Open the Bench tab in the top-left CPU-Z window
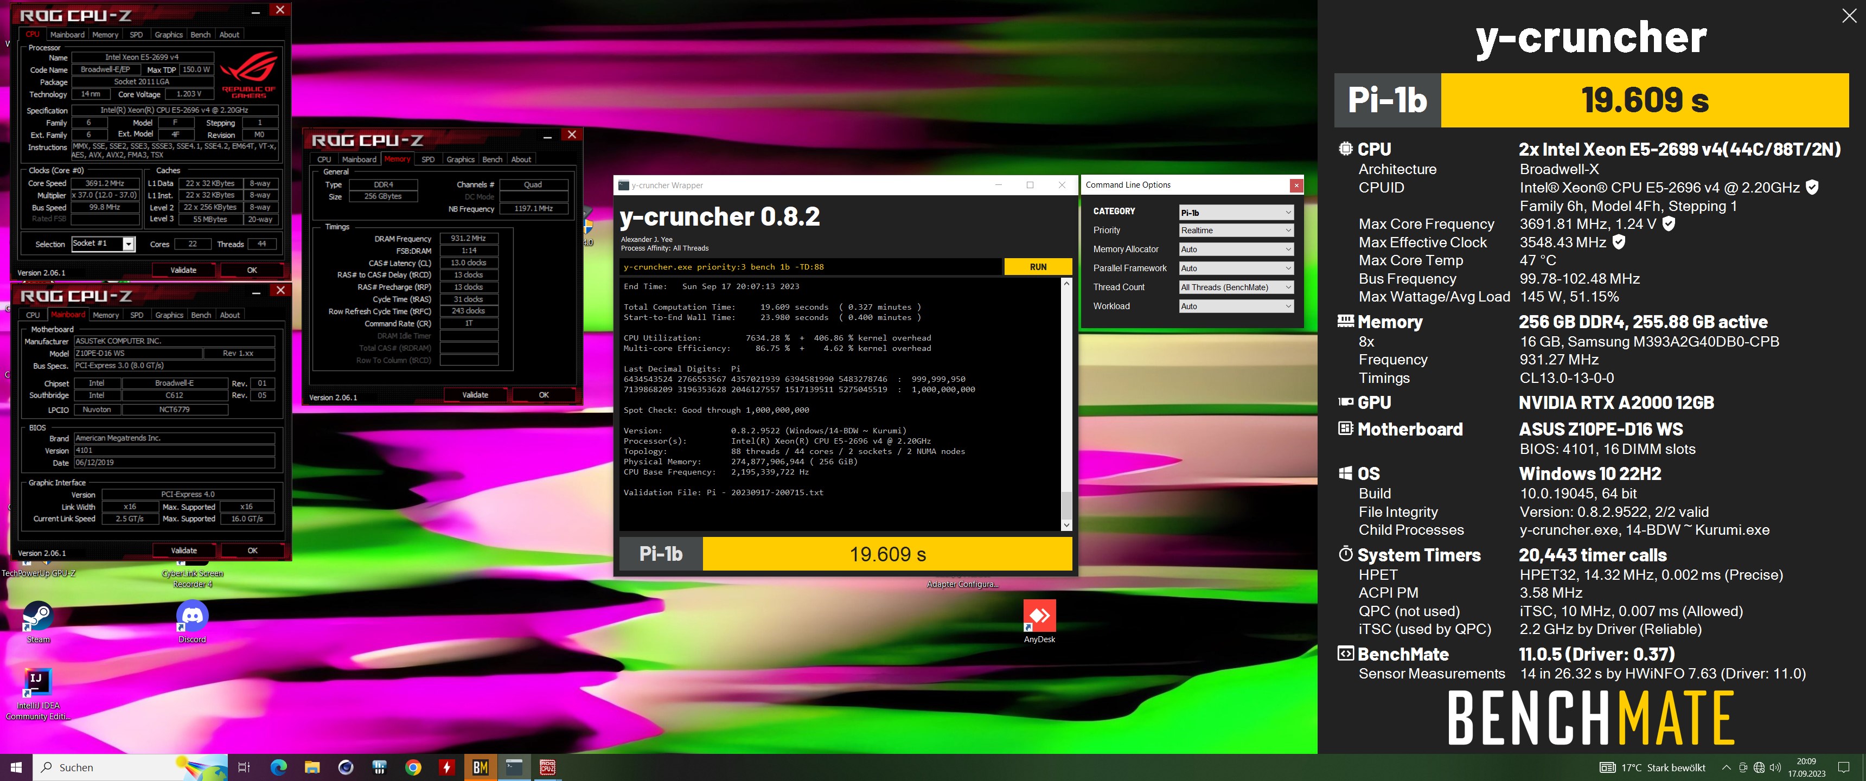 coord(201,35)
